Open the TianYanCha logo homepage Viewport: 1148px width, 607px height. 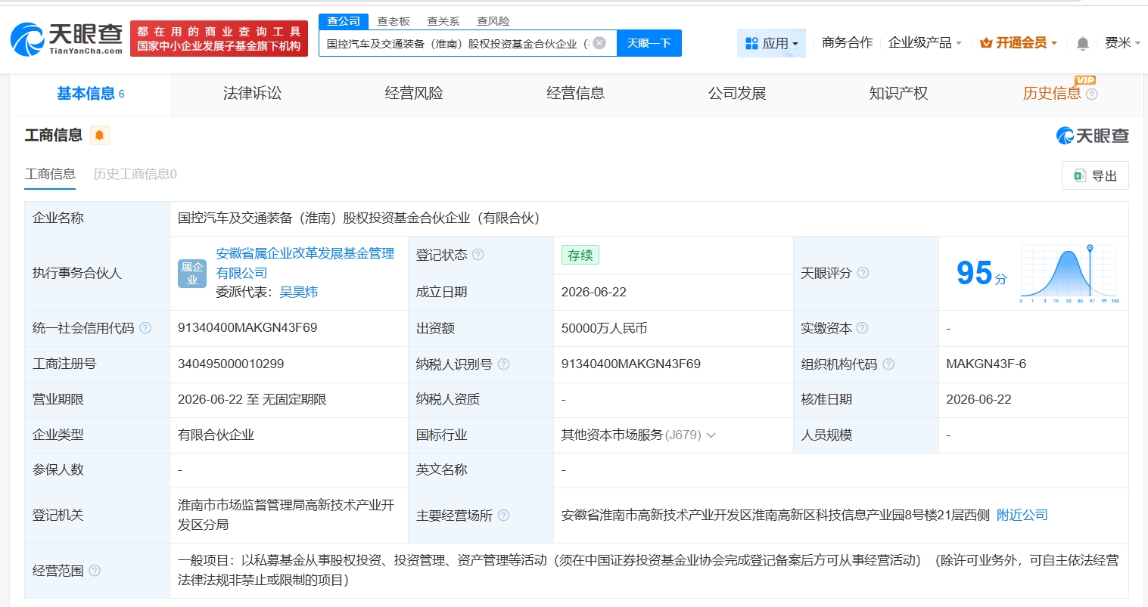tap(67, 39)
